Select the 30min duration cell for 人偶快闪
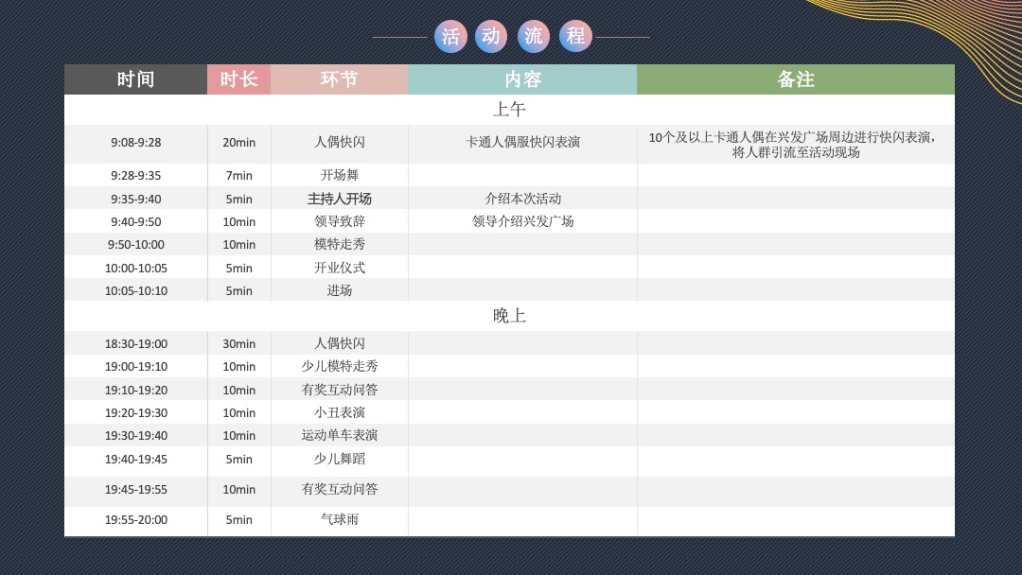Screen dimensions: 1022x575 click(238, 342)
